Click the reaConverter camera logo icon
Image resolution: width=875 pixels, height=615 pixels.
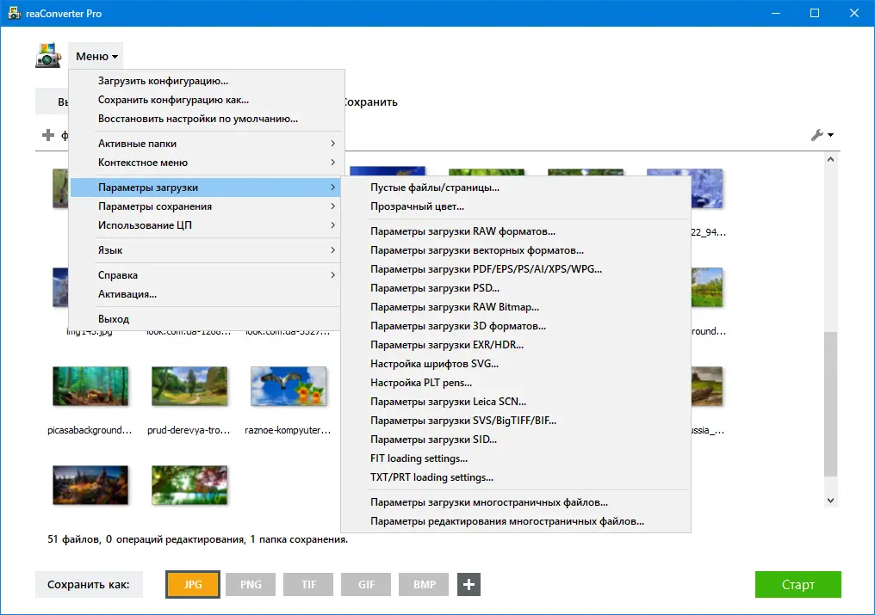pos(48,55)
